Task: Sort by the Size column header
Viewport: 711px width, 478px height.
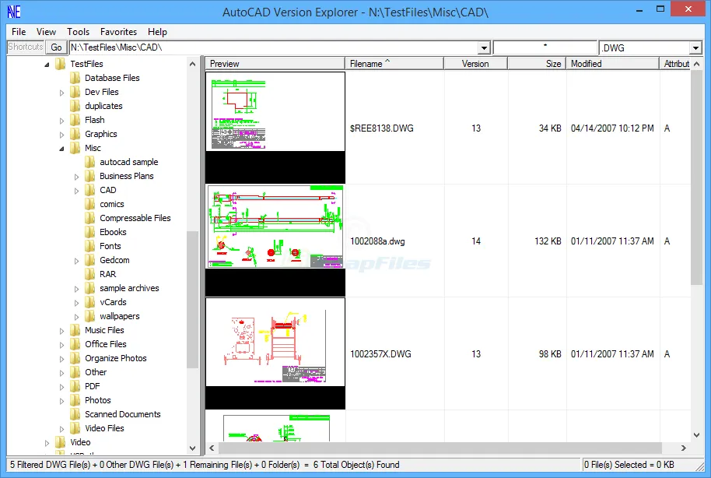Action: pyautogui.click(x=537, y=64)
